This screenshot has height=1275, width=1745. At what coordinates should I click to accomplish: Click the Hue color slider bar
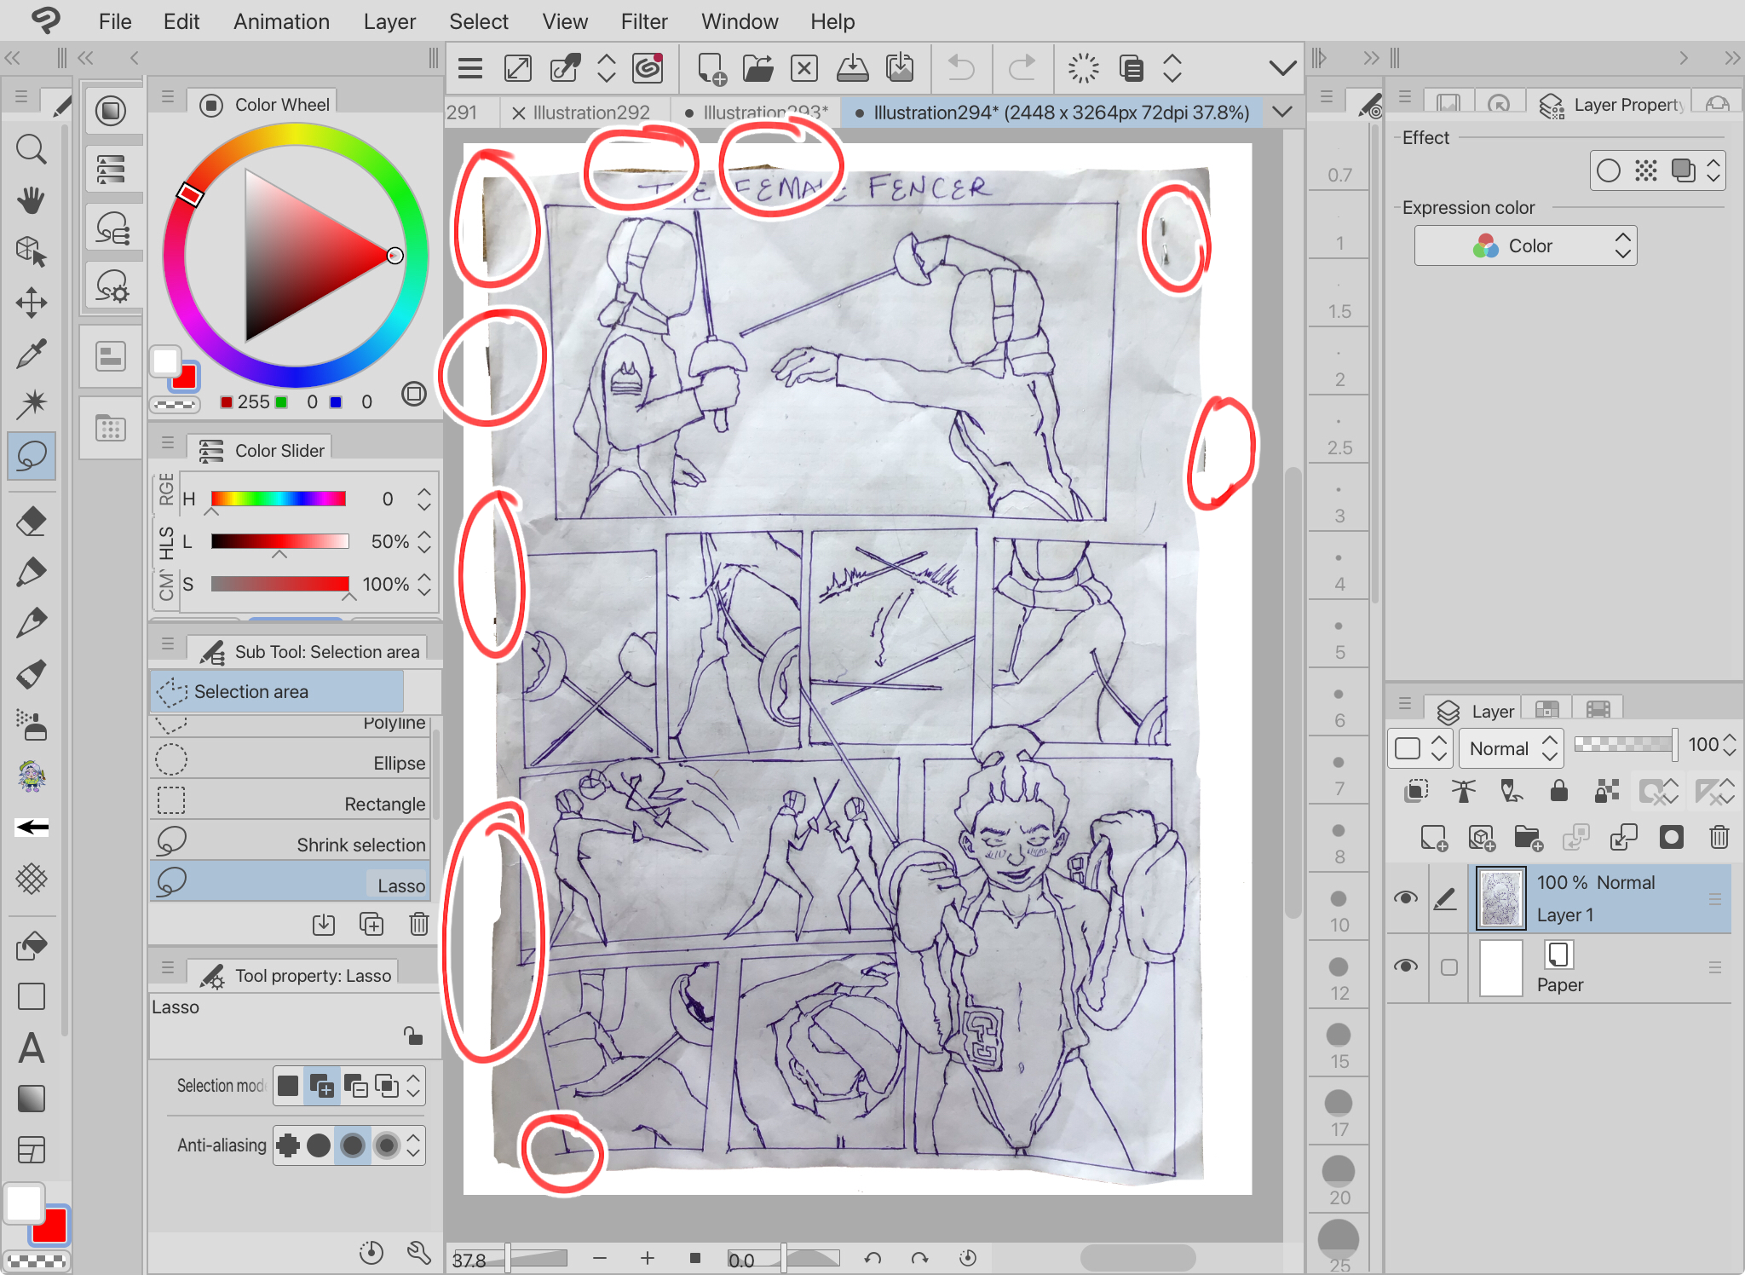pyautogui.click(x=279, y=499)
